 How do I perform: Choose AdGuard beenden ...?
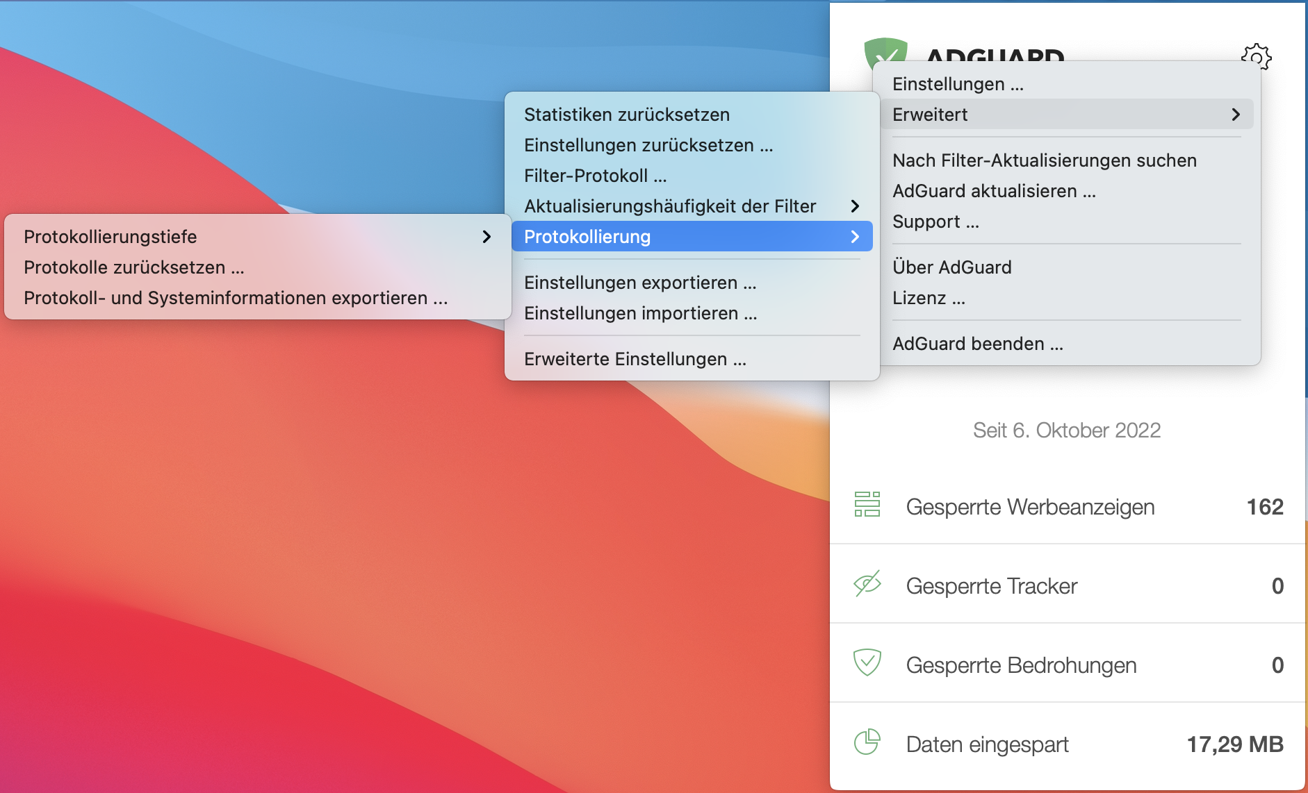pos(1067,344)
